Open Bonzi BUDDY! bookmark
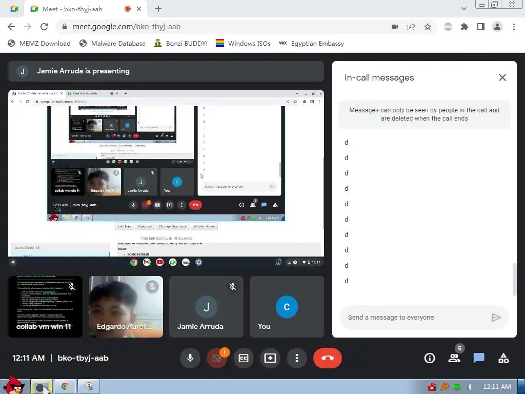The width and height of the screenshot is (525, 394). click(181, 43)
